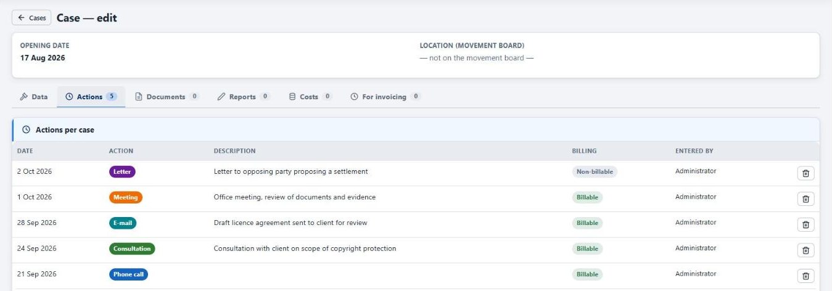
Task: Click the Billable badge in E-mail row
Action: coord(587,223)
